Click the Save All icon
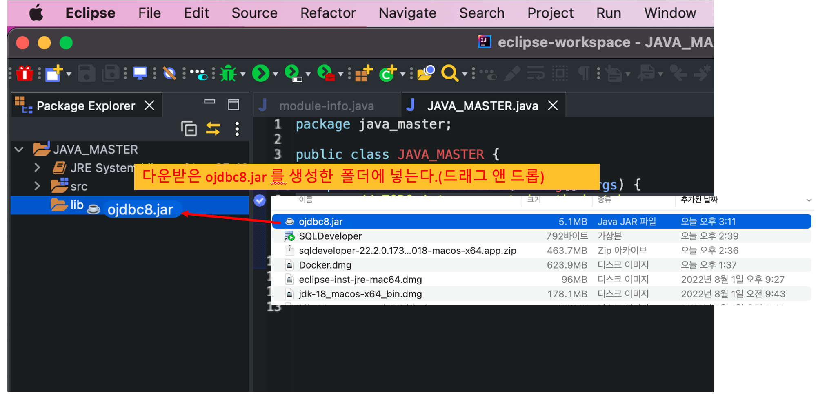The height and width of the screenshot is (405, 827). click(111, 74)
